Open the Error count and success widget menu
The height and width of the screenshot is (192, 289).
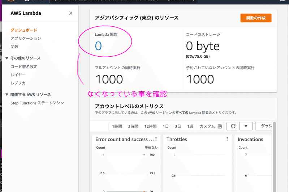[156, 139]
